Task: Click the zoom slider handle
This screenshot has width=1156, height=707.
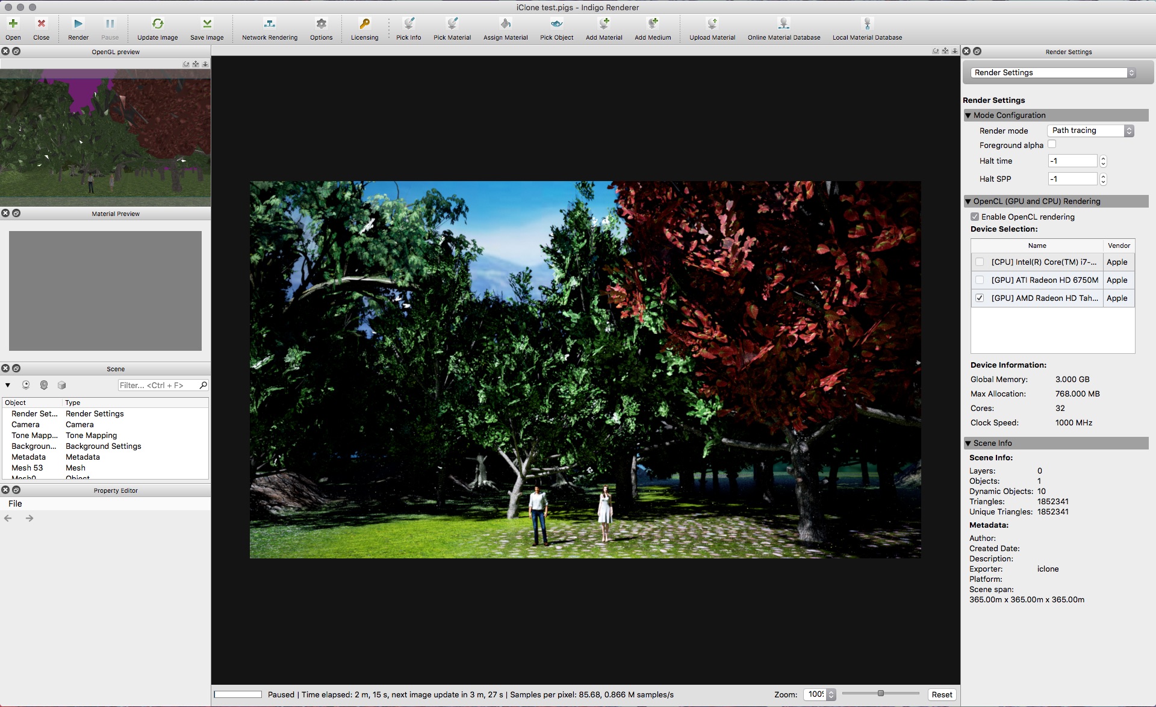Action: coord(881,694)
